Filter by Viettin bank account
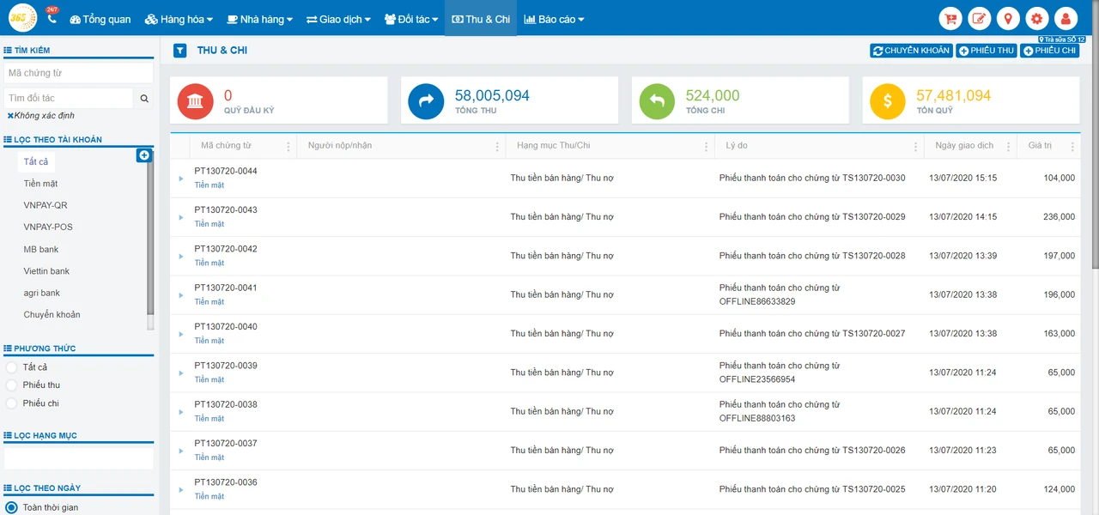The height and width of the screenshot is (515, 1099). [x=46, y=271]
